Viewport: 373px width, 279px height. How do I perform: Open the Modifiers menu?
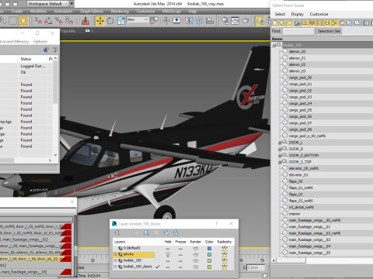click(x=38, y=11)
